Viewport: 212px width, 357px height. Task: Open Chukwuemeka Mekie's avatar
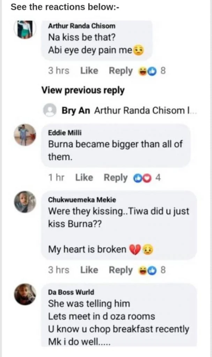(25, 202)
